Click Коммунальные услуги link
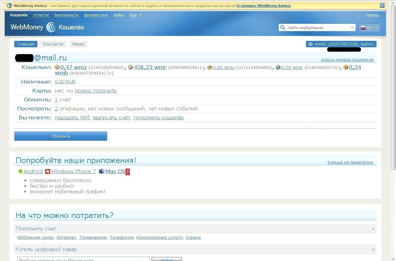 point(159,237)
